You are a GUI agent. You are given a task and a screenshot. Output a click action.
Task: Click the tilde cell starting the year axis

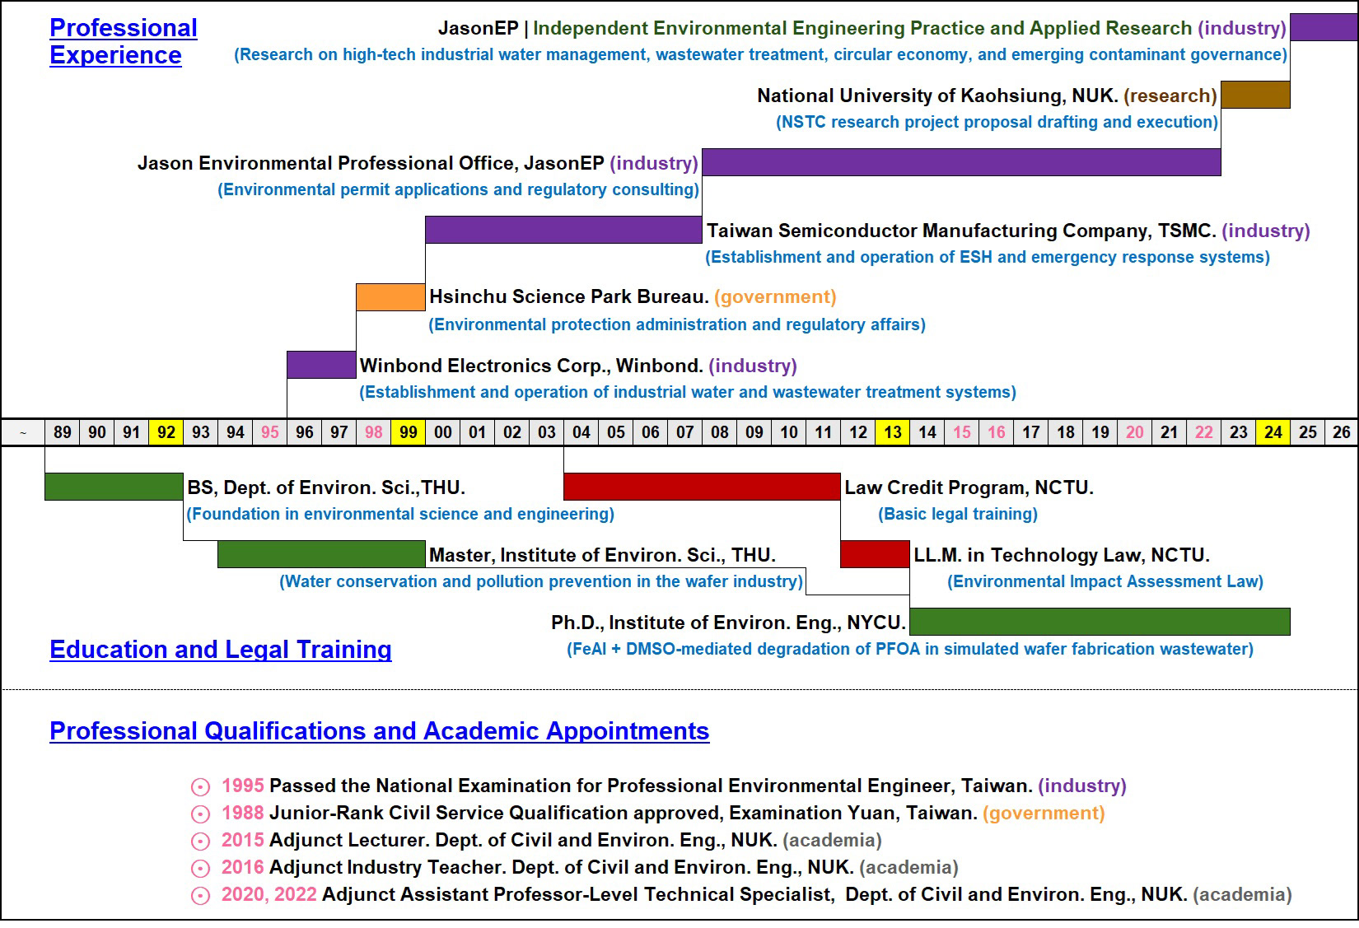23,432
